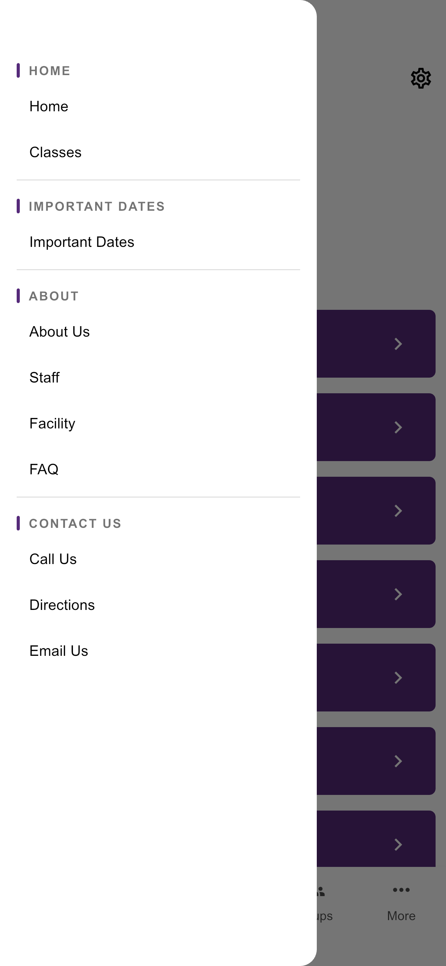
Task: Open the settings gear icon
Action: click(x=421, y=78)
